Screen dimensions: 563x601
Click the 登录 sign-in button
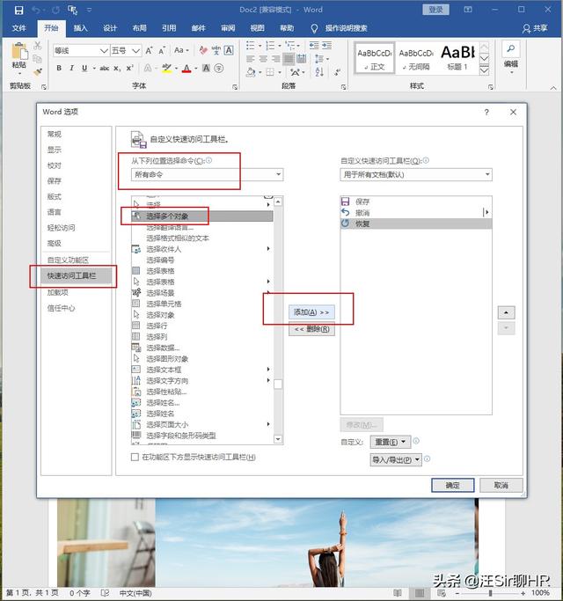click(435, 10)
